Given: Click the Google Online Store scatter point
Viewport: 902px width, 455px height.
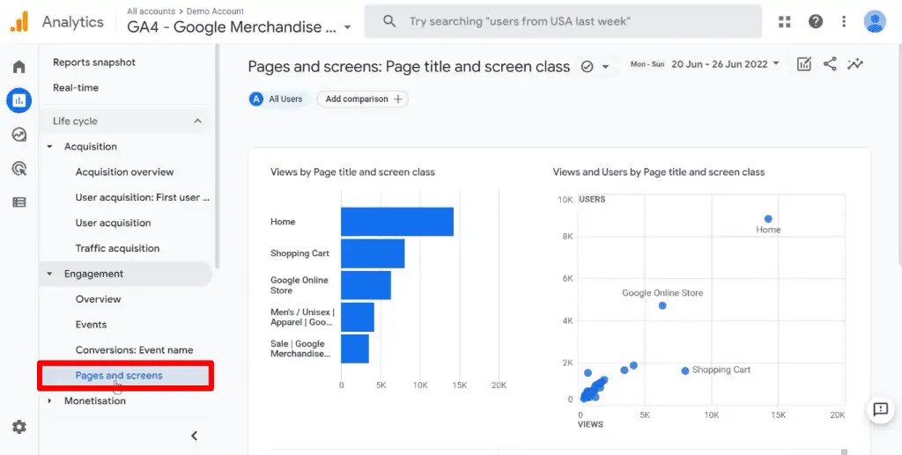Looking at the screenshot, I should [662, 305].
